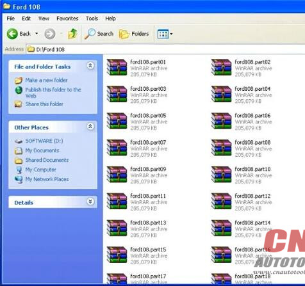Select the ford108.part01 archive icon
This screenshot has width=305, height=286.
[x=117, y=67]
